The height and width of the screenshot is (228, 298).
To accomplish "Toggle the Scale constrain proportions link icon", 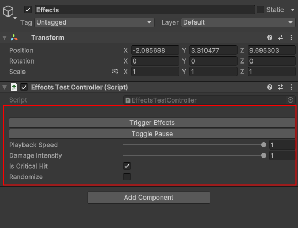I will pyautogui.click(x=115, y=72).
